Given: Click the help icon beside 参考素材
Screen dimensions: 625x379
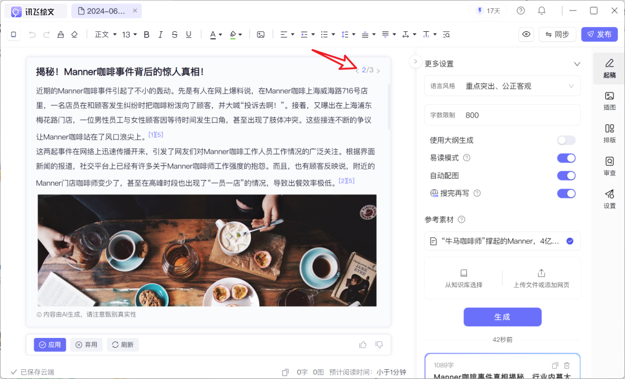Looking at the screenshot, I should click(x=462, y=220).
